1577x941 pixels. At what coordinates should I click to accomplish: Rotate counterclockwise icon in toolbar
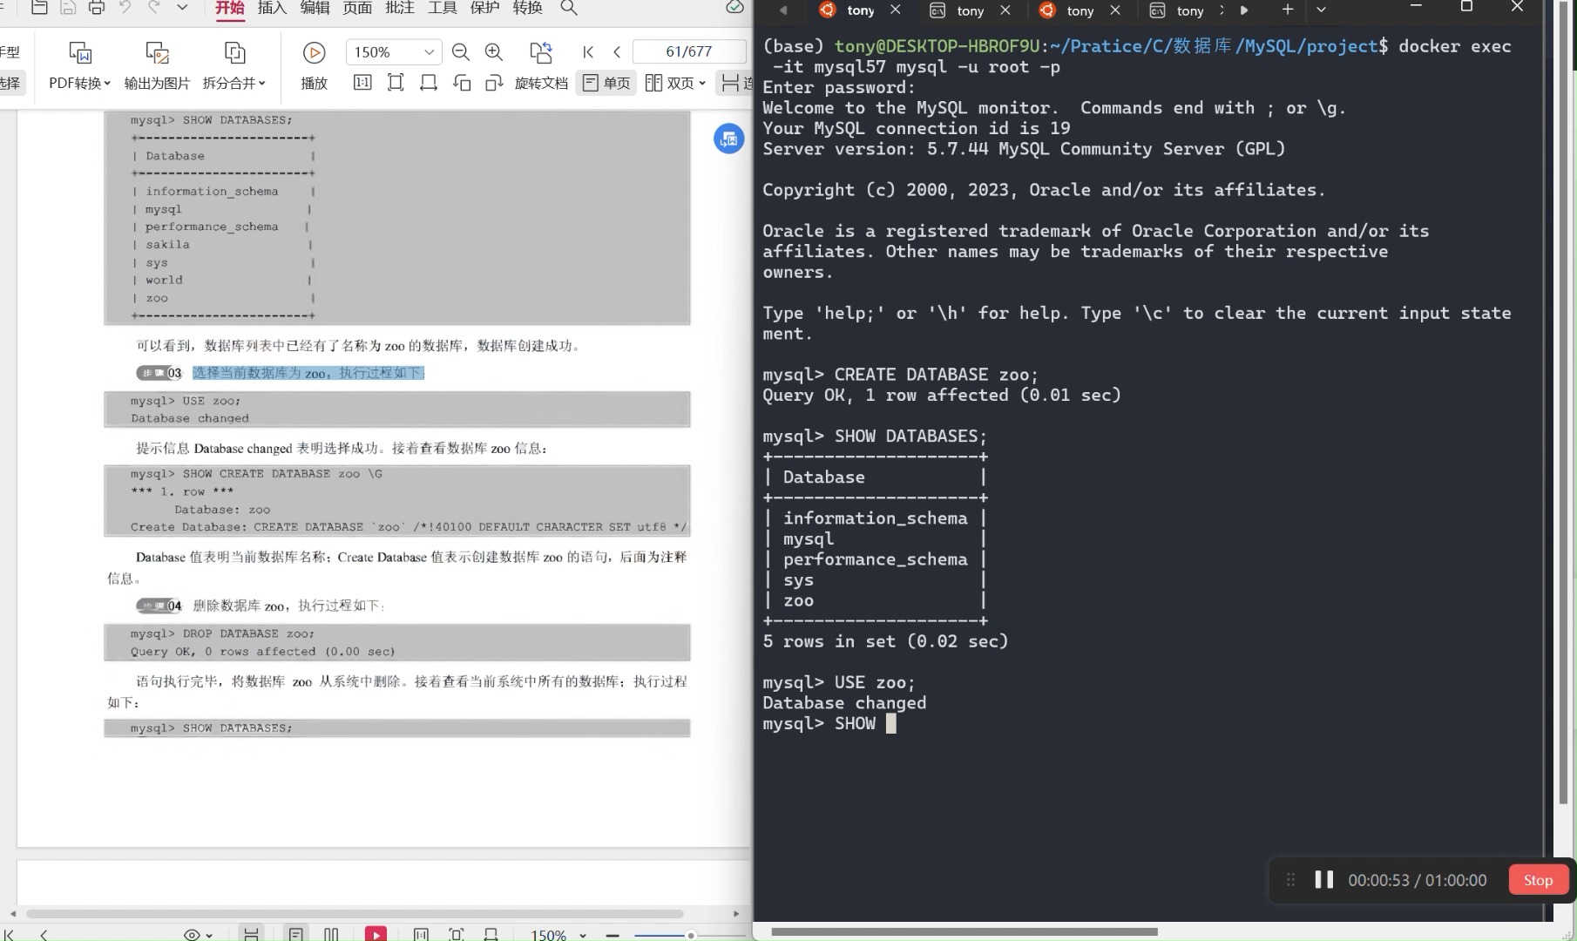(x=462, y=83)
